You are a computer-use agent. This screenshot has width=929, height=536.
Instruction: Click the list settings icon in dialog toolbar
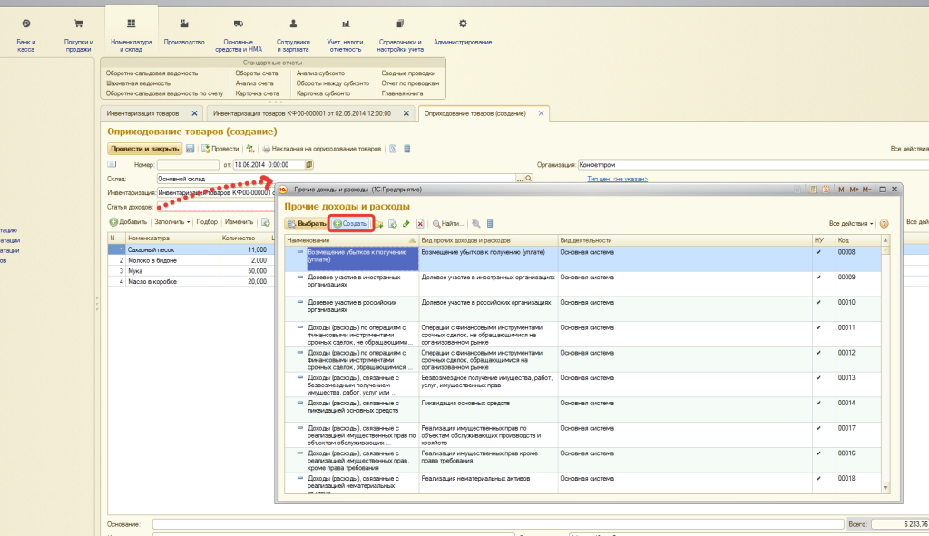(x=490, y=224)
